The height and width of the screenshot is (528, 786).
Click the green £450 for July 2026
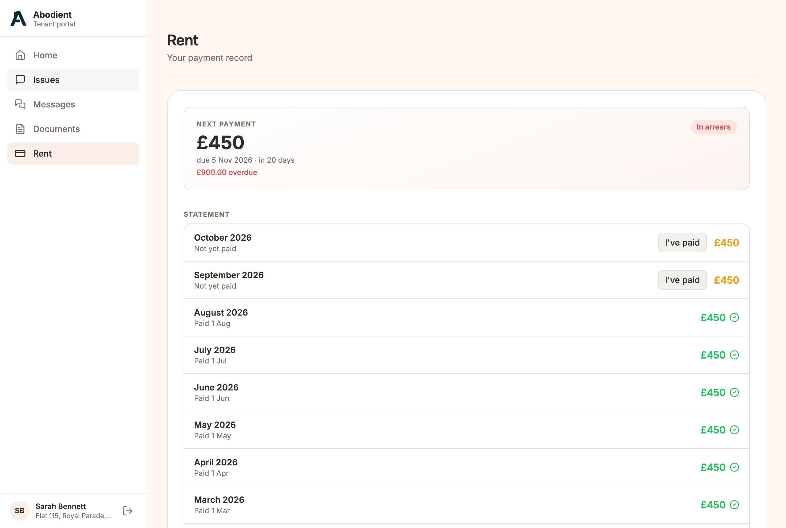coord(713,355)
